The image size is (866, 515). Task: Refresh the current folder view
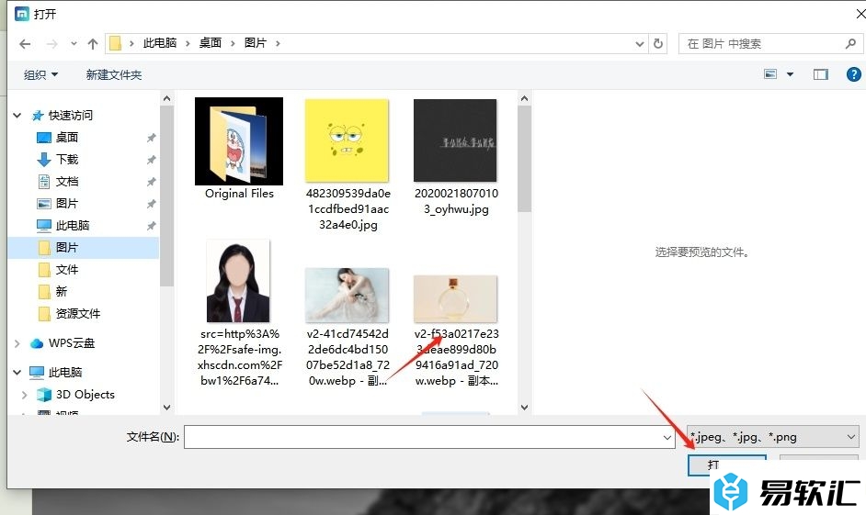coord(658,43)
